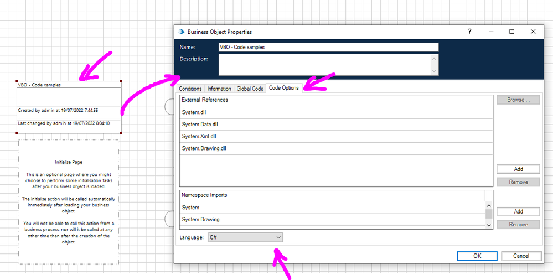553x280 pixels.
Task: Click Namespace Imports scroll up arrow
Action: click(x=489, y=205)
